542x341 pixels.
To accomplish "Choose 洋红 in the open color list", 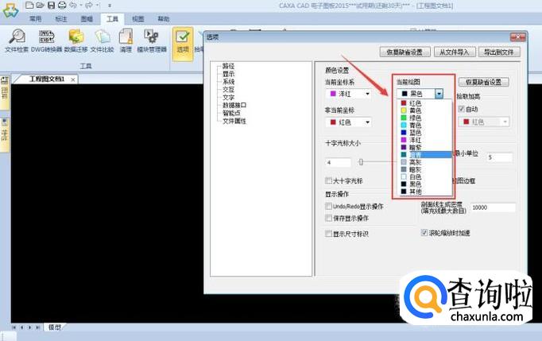I will click(x=425, y=140).
